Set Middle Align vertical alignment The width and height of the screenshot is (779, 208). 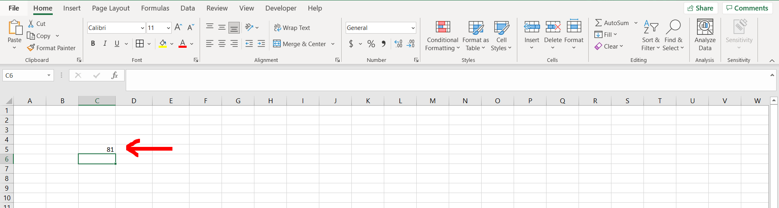coord(222,28)
